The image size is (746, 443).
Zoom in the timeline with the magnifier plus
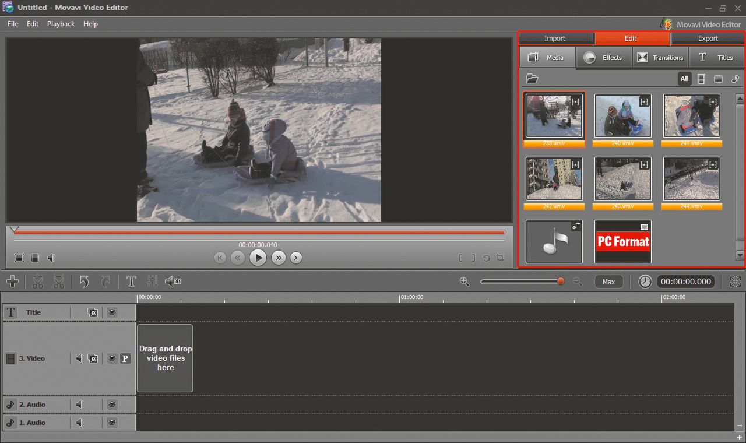(x=465, y=282)
